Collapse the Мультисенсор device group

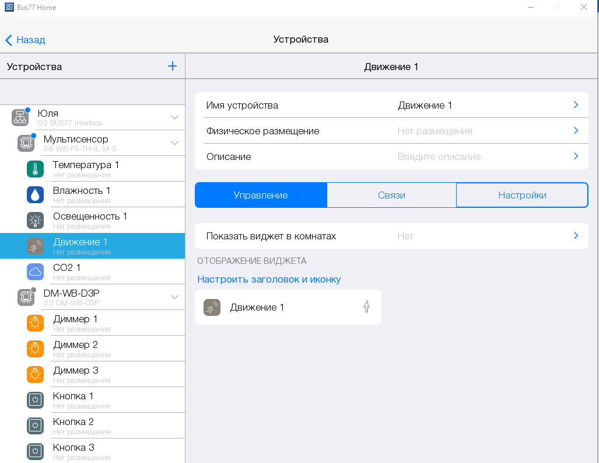pyautogui.click(x=174, y=143)
